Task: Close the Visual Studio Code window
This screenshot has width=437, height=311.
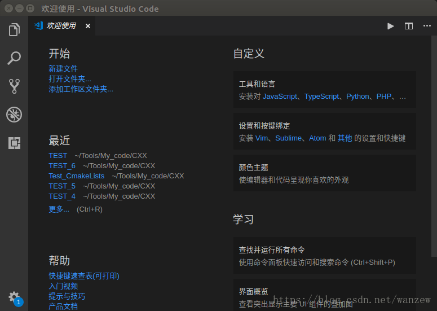Action: coord(8,8)
